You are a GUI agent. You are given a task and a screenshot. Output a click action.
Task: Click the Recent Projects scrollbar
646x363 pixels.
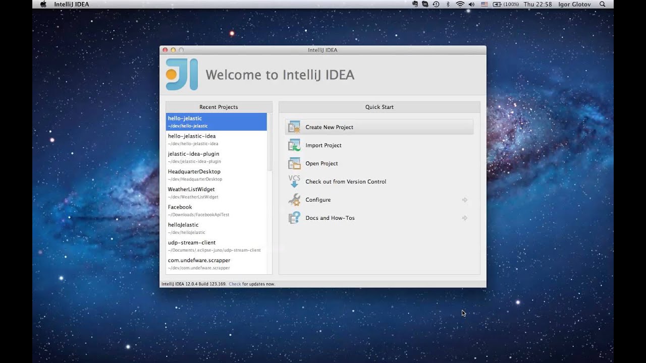point(270,142)
